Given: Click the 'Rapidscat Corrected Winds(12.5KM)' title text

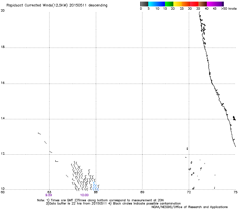Looking at the screenshot, I should pyautogui.click(x=37, y=5).
